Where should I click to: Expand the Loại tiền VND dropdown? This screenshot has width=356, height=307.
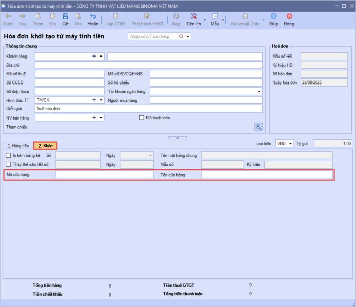290,144
